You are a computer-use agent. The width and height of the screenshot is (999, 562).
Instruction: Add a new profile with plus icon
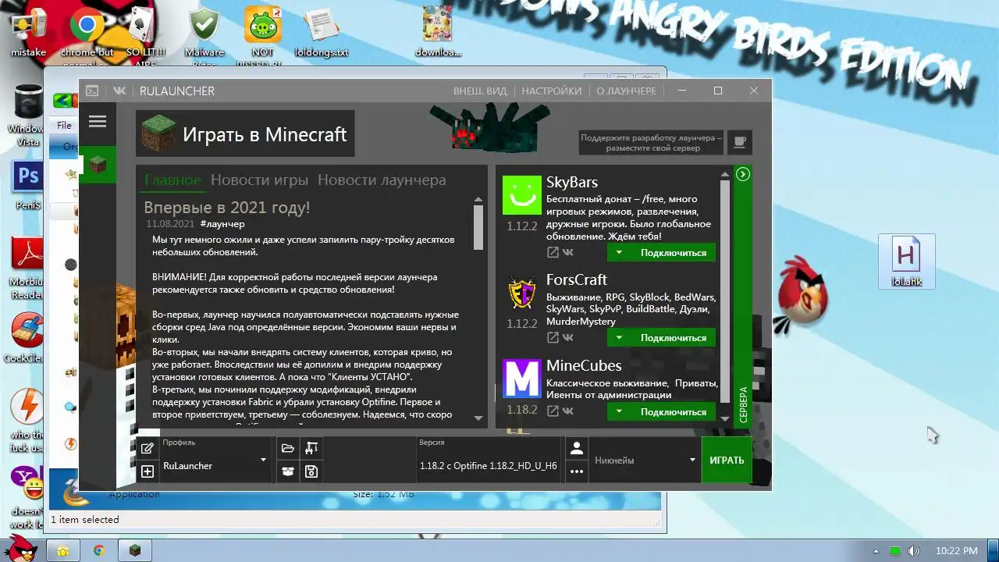(x=148, y=471)
